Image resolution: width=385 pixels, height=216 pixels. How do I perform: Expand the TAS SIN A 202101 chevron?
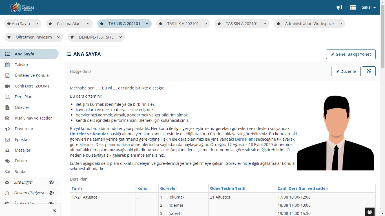coord(265,24)
